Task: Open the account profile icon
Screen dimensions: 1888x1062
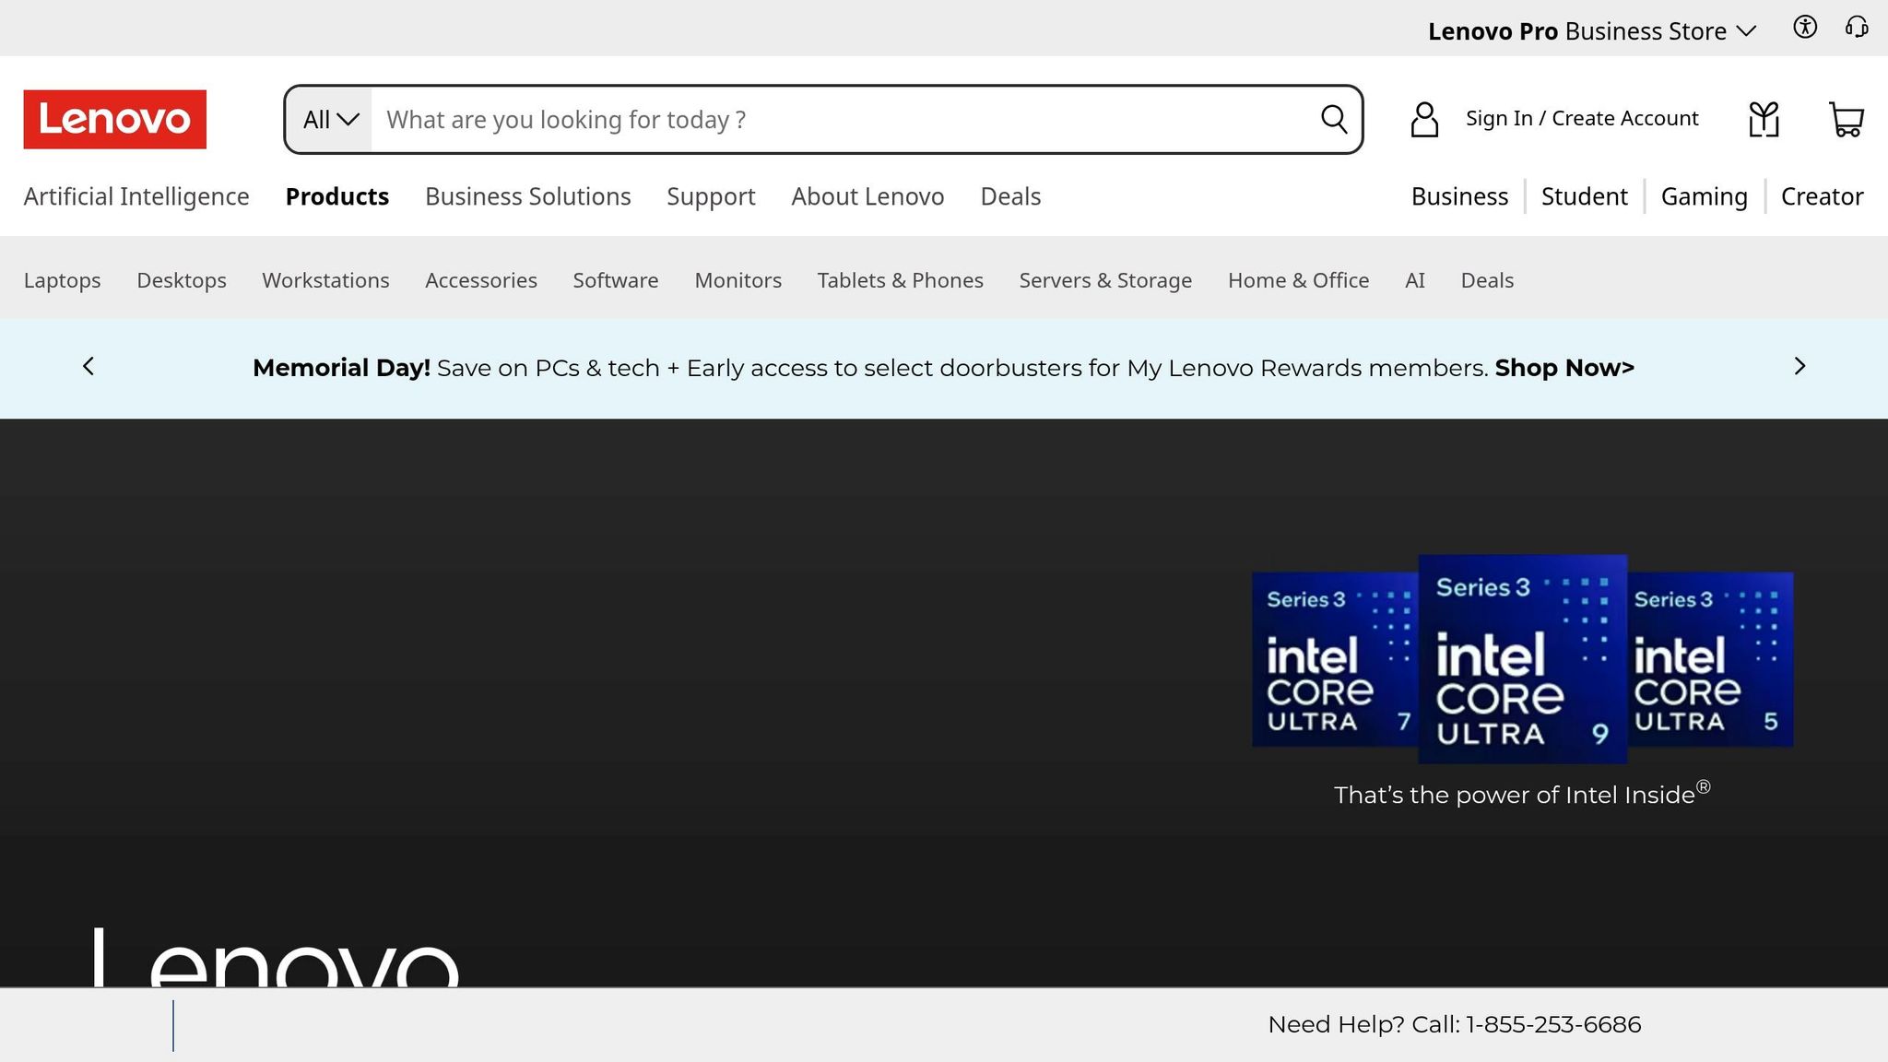Action: click(x=1424, y=119)
